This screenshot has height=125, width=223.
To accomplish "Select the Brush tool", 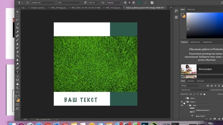I will pos(17,40).
